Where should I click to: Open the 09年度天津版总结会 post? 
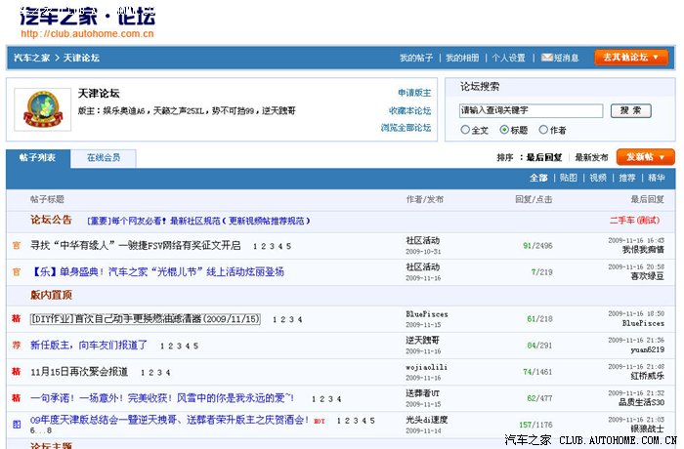pyautogui.click(x=170, y=421)
